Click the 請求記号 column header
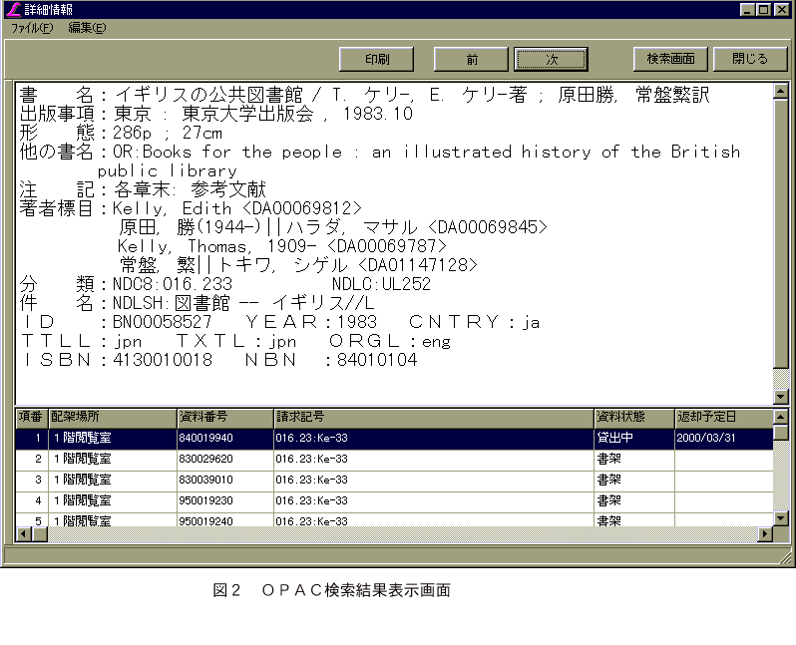Image resolution: width=796 pixels, height=645 pixels. [434, 417]
